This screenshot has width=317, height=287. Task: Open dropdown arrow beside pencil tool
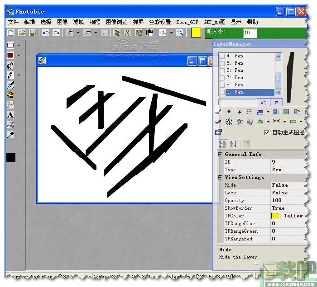coord(19,75)
